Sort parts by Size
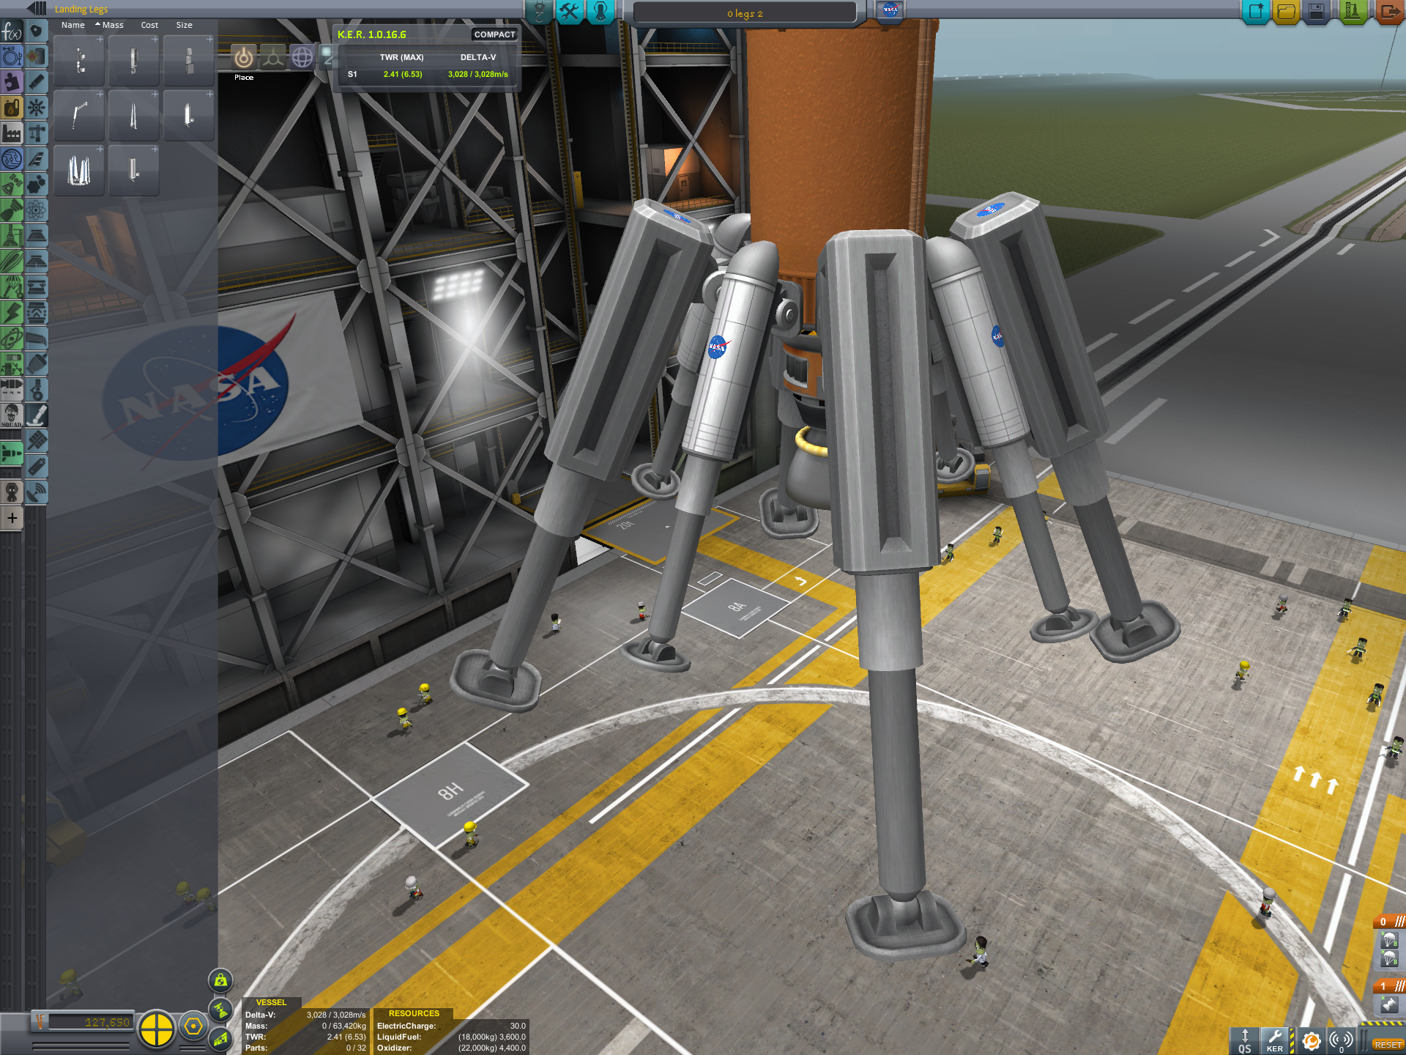Image resolution: width=1406 pixels, height=1055 pixels. click(185, 25)
